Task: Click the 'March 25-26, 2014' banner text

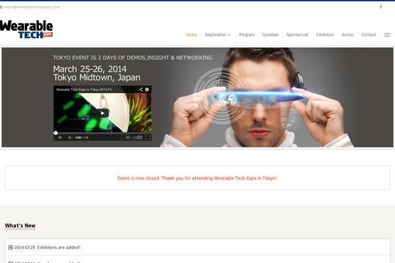Action: pos(90,69)
